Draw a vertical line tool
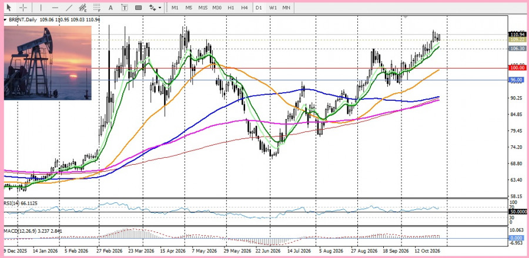529x258 pixels. point(41,8)
